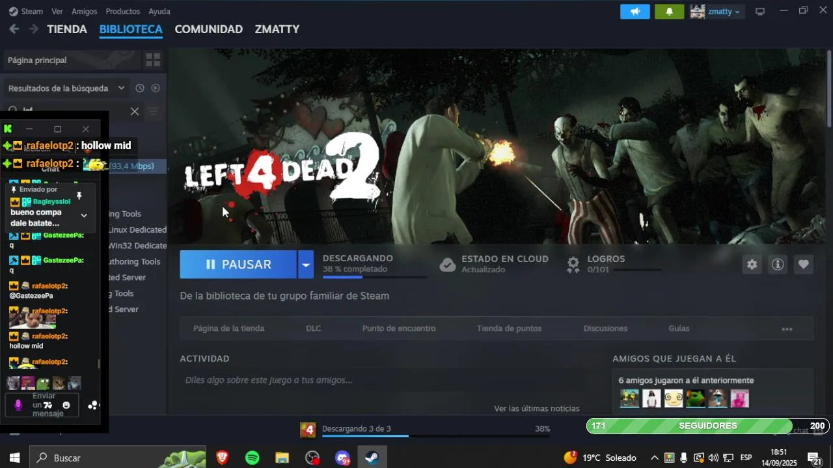Go forward with the right arrow
The height and width of the screenshot is (468, 833).
[34, 29]
